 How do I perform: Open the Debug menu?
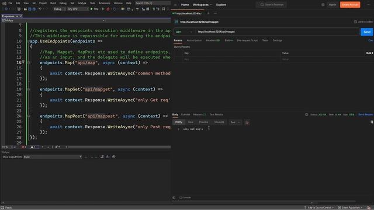63,3
